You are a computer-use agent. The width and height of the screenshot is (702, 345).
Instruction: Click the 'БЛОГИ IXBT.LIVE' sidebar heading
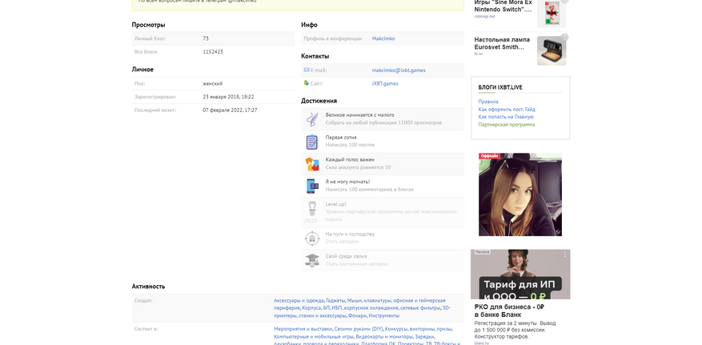[x=500, y=88]
